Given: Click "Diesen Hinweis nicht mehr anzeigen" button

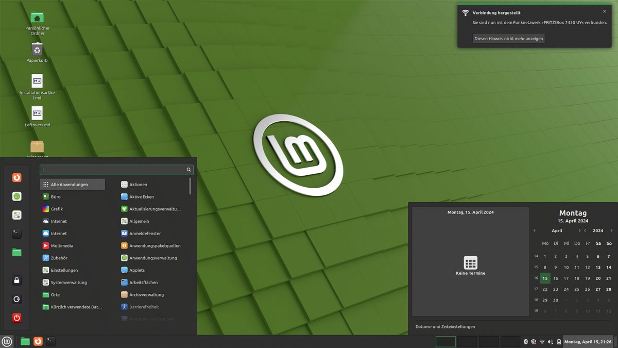Looking at the screenshot, I should (508, 39).
